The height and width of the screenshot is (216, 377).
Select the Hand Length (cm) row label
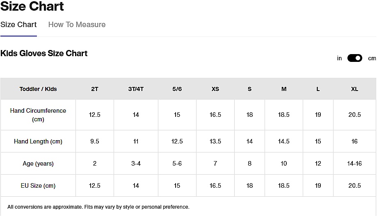pos(38,141)
